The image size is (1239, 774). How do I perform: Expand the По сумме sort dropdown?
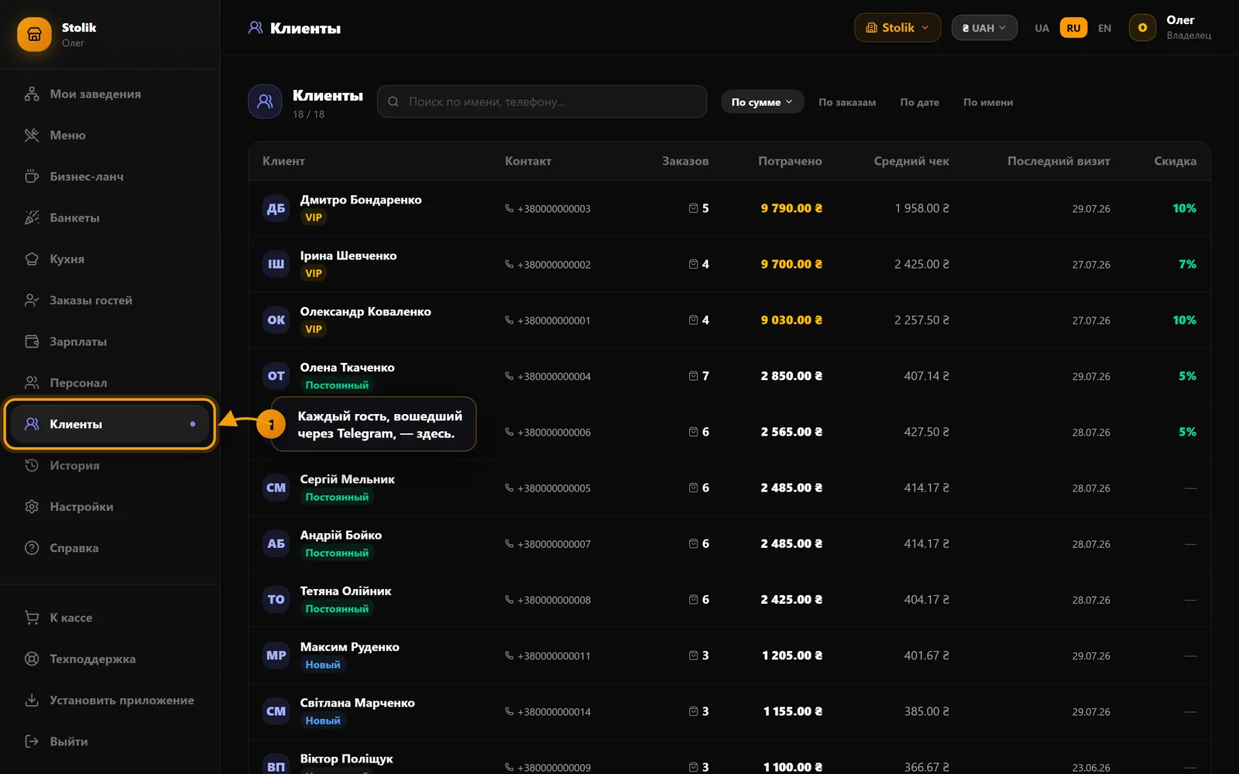point(762,102)
